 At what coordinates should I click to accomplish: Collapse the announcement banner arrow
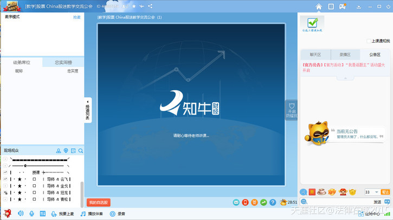click(345, 78)
